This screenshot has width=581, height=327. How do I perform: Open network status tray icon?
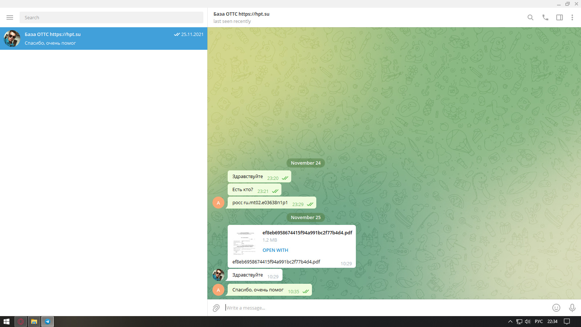point(519,322)
